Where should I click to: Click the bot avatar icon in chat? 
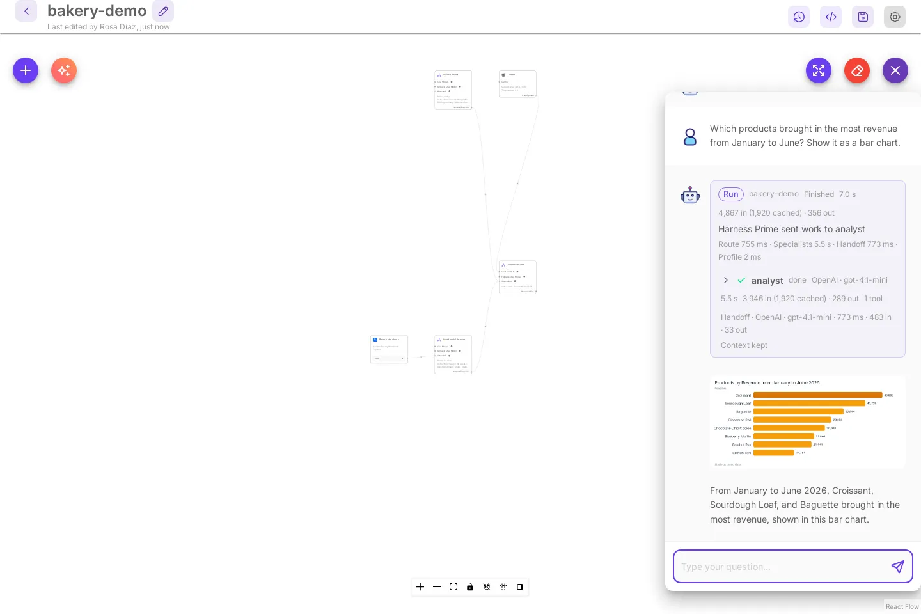tap(690, 195)
